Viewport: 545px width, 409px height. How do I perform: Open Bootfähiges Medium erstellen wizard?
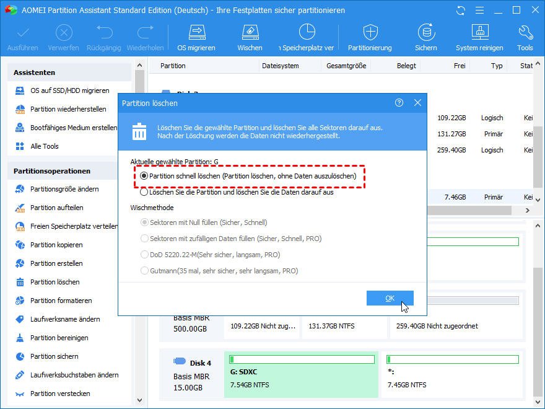pyautogui.click(x=66, y=128)
